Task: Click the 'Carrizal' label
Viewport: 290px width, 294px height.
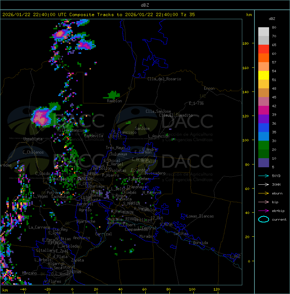Action: (104, 234)
